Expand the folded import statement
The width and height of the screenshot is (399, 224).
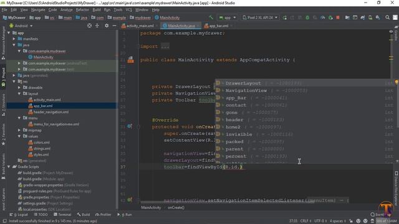point(165,47)
